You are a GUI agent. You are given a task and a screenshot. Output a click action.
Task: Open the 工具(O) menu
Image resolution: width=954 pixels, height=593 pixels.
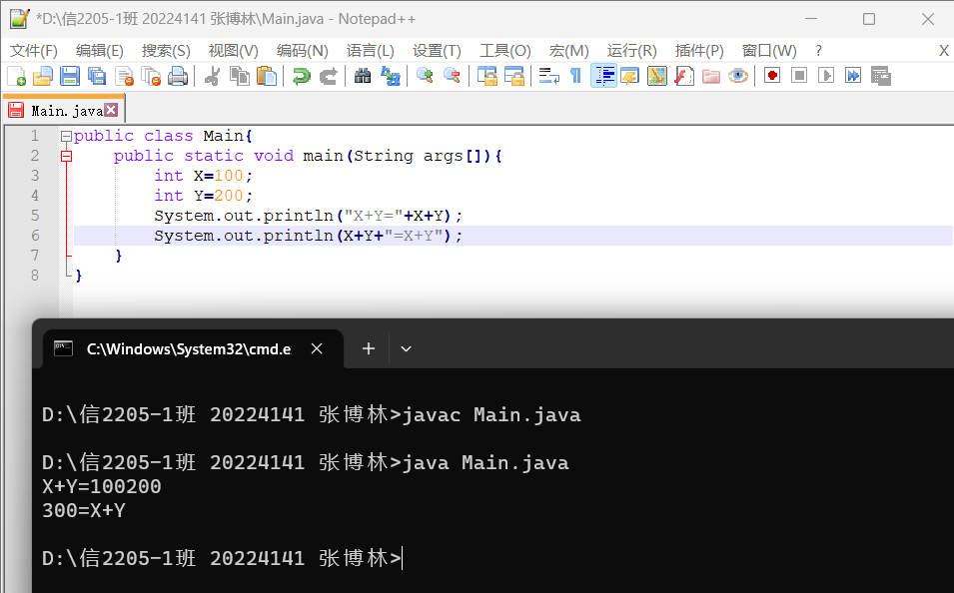[505, 51]
